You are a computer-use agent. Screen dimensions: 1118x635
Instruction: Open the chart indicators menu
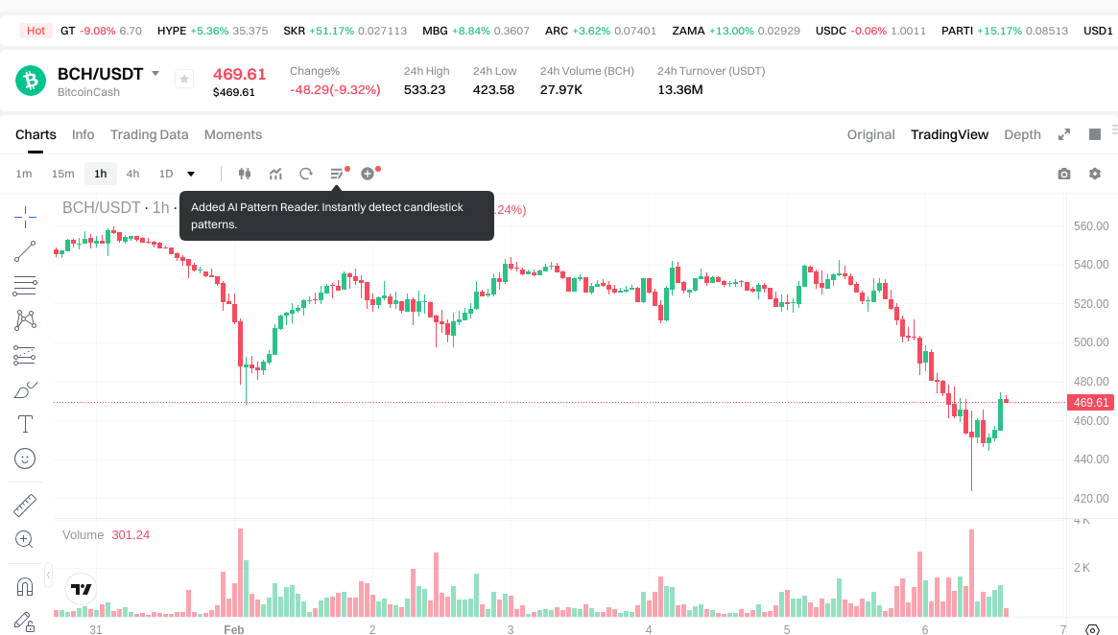coord(275,174)
